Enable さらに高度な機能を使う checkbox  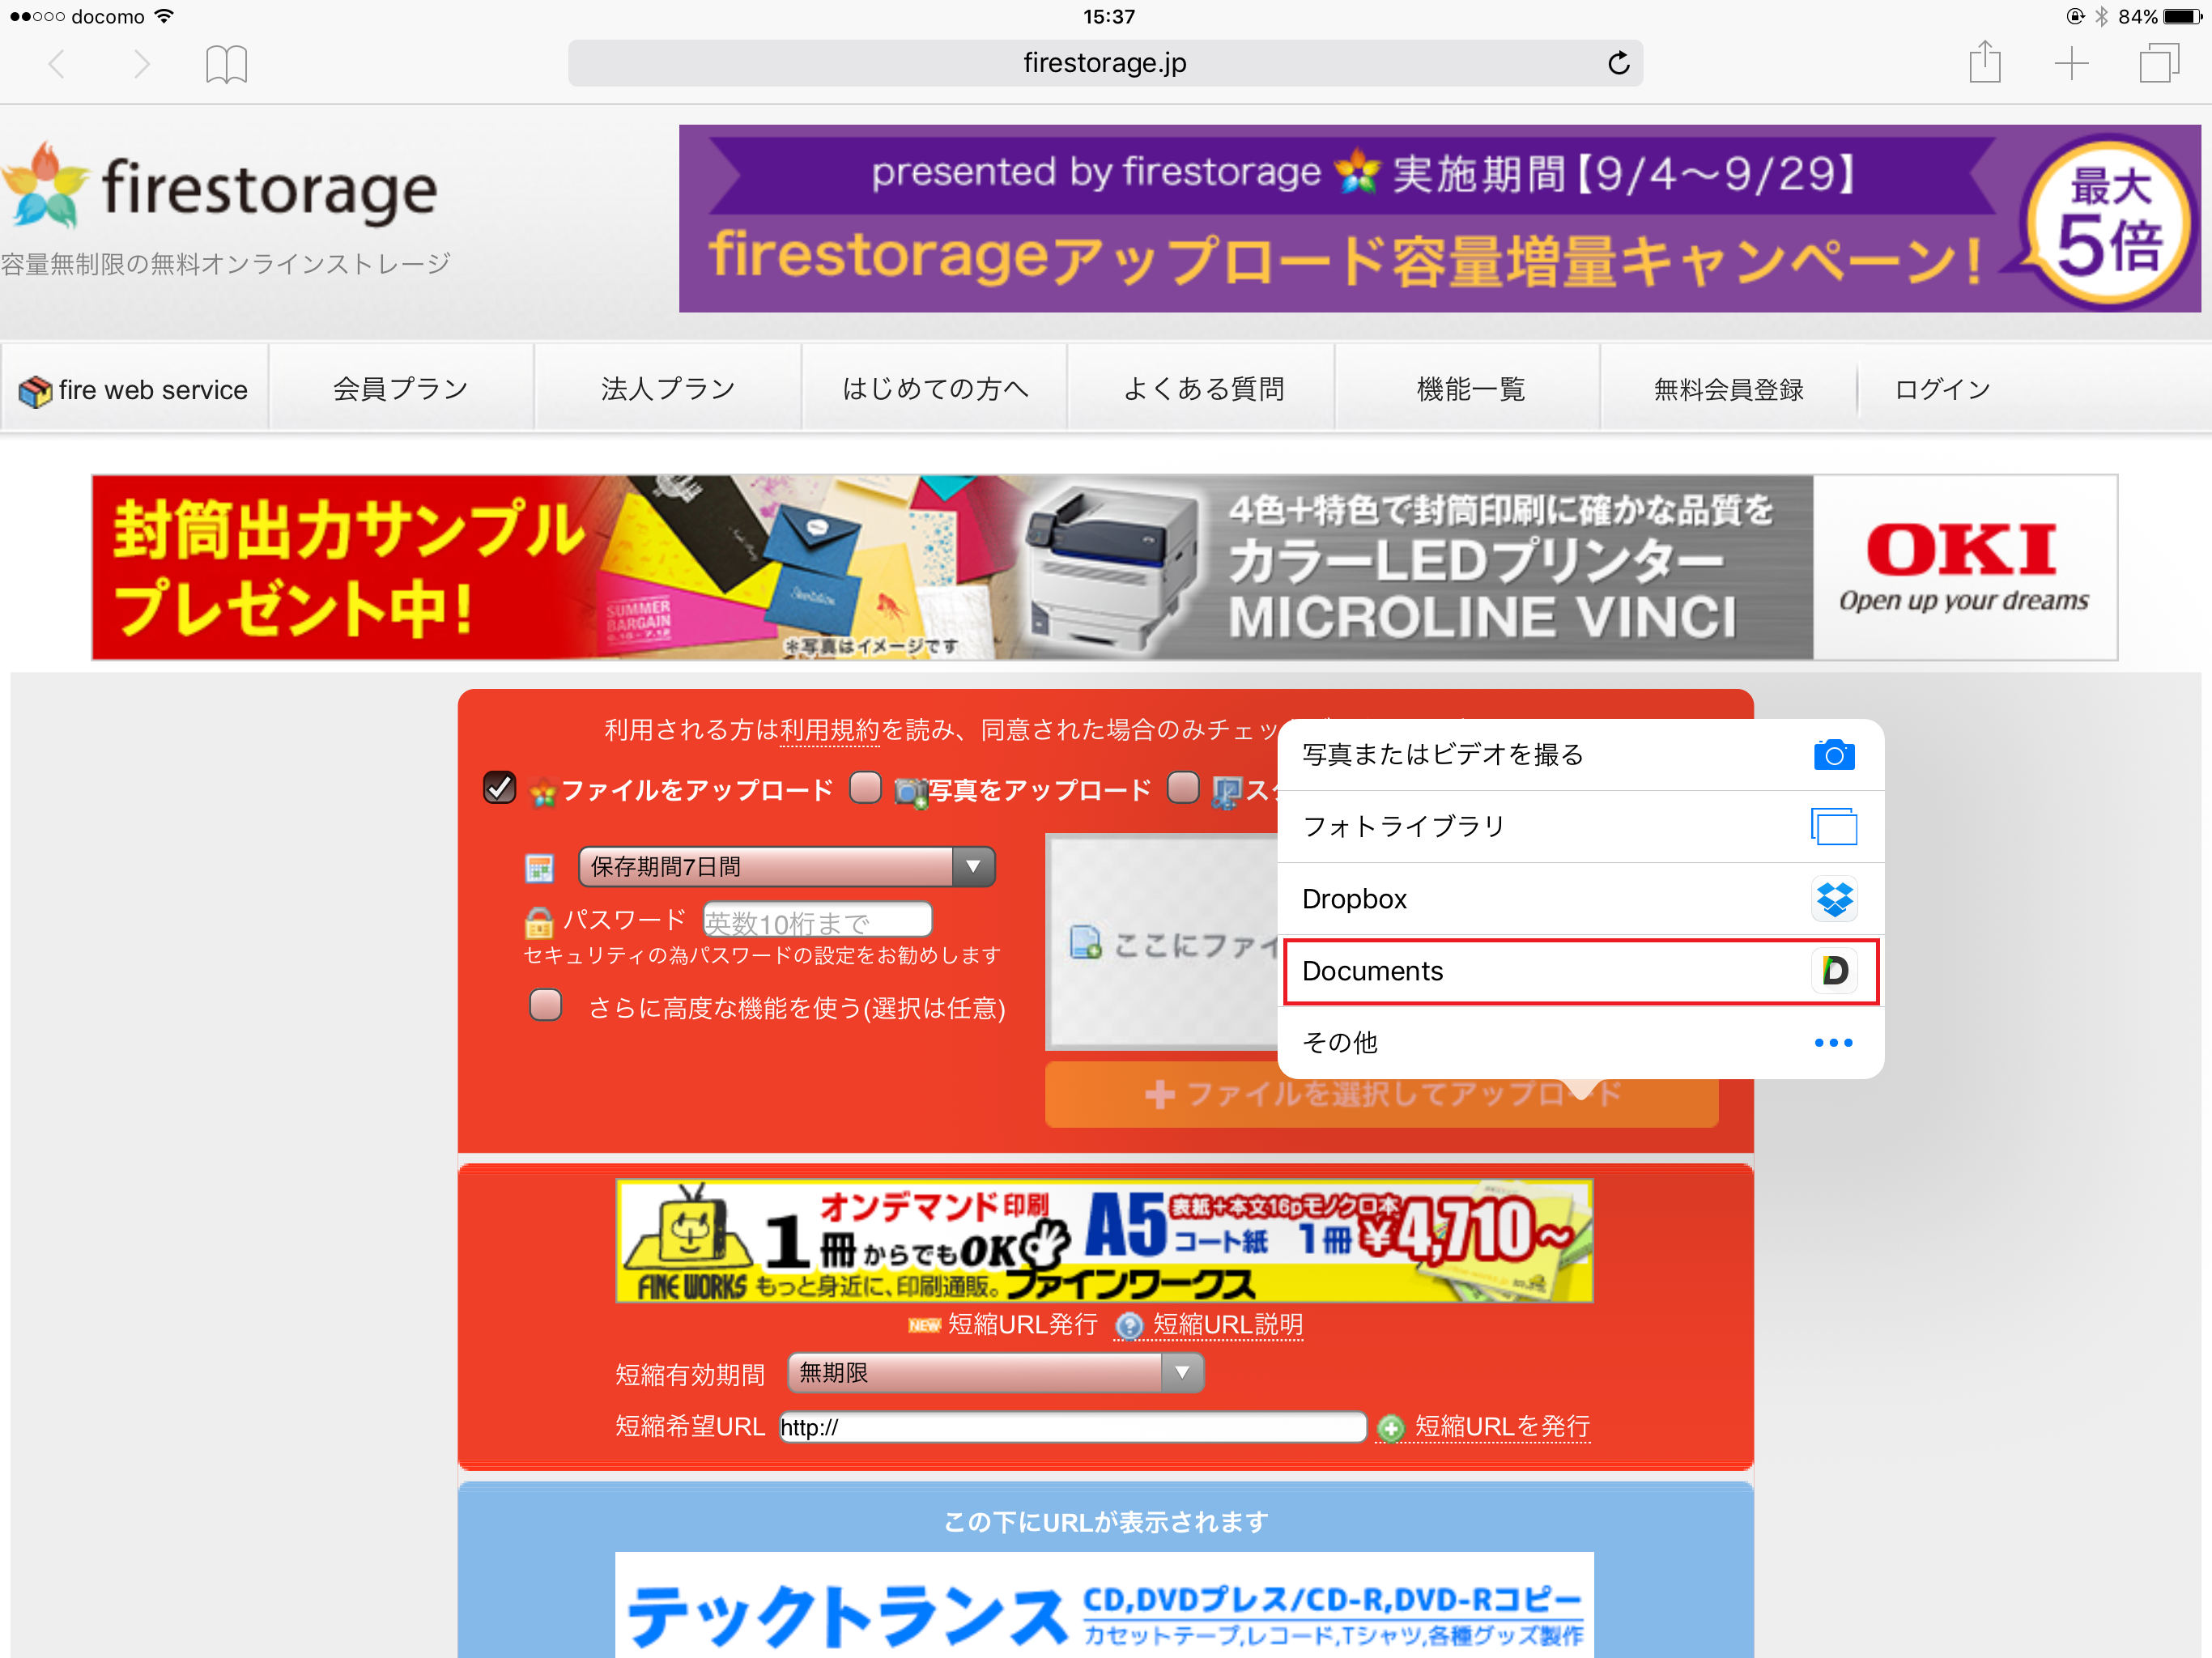(546, 1005)
